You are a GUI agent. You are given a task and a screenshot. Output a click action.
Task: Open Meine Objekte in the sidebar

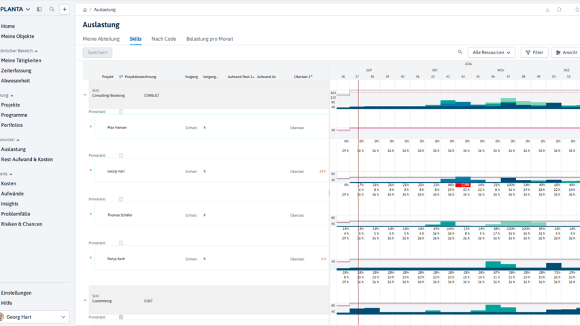(18, 36)
